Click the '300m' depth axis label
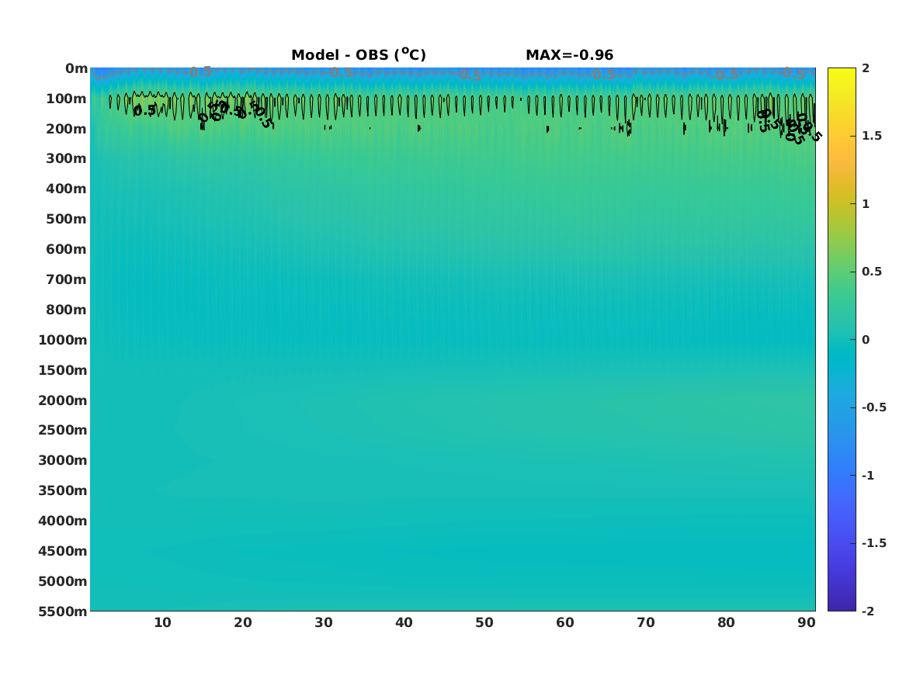The image size is (906, 679). [x=67, y=158]
